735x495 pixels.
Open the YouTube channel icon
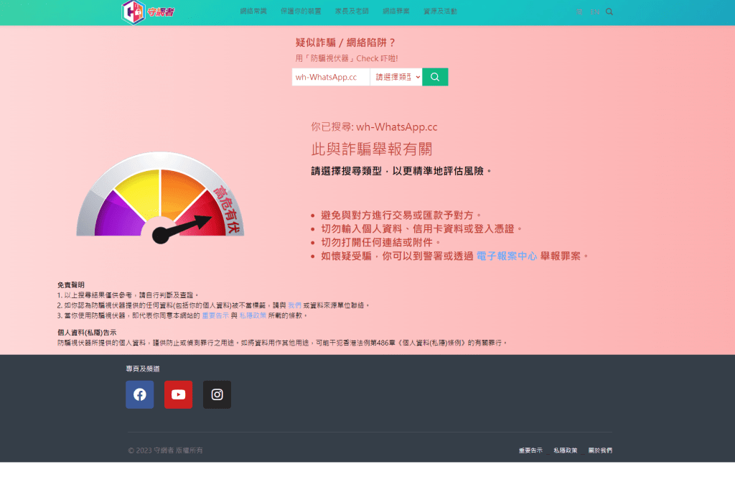[178, 394]
